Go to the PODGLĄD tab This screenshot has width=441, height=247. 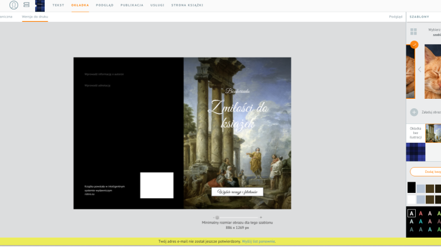click(x=105, y=5)
